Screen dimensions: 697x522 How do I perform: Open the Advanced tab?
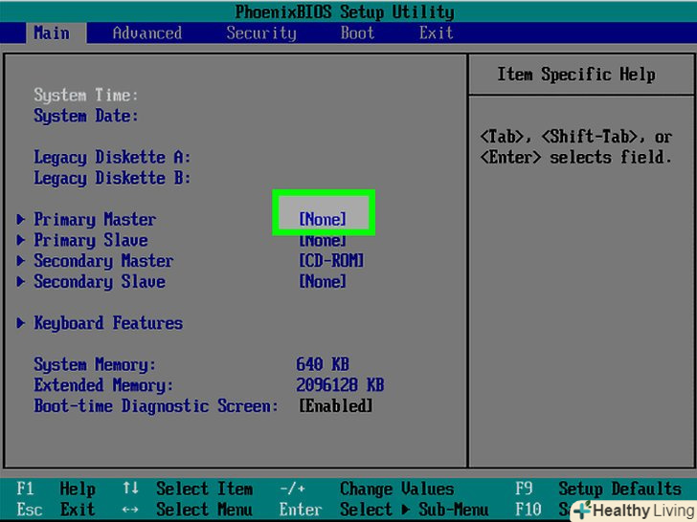147,33
